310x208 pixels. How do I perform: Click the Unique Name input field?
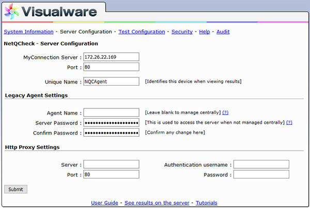coord(111,82)
